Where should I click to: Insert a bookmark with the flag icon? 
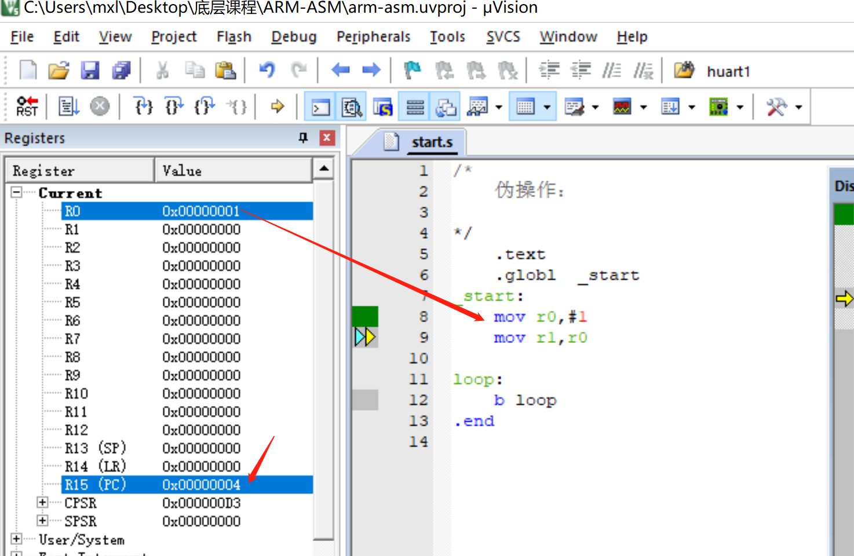pyautogui.click(x=413, y=70)
